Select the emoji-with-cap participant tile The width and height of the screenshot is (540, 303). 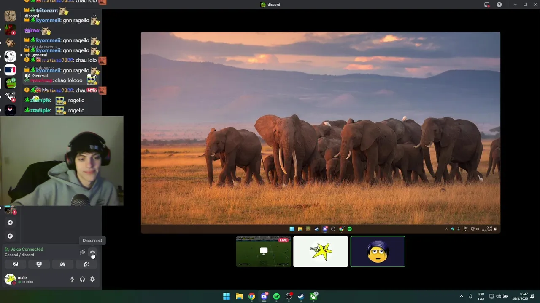tap(378, 251)
